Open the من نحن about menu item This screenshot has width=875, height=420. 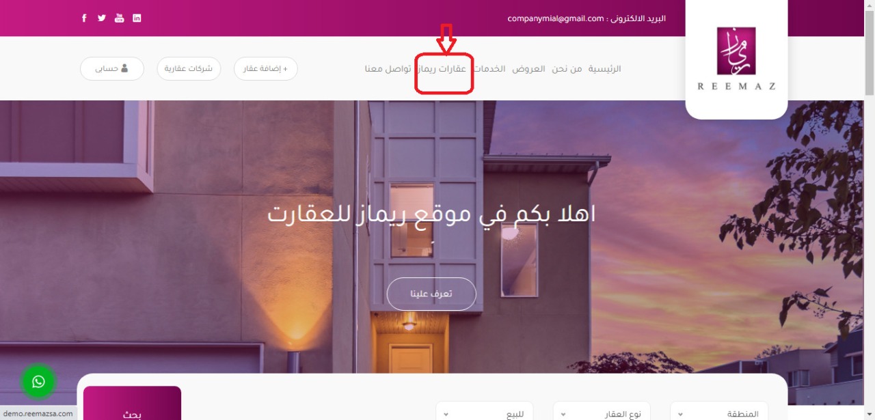(x=567, y=69)
